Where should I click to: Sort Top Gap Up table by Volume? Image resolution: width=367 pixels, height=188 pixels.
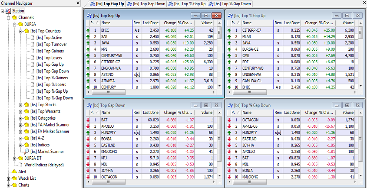pyautogui.click(x=204, y=23)
